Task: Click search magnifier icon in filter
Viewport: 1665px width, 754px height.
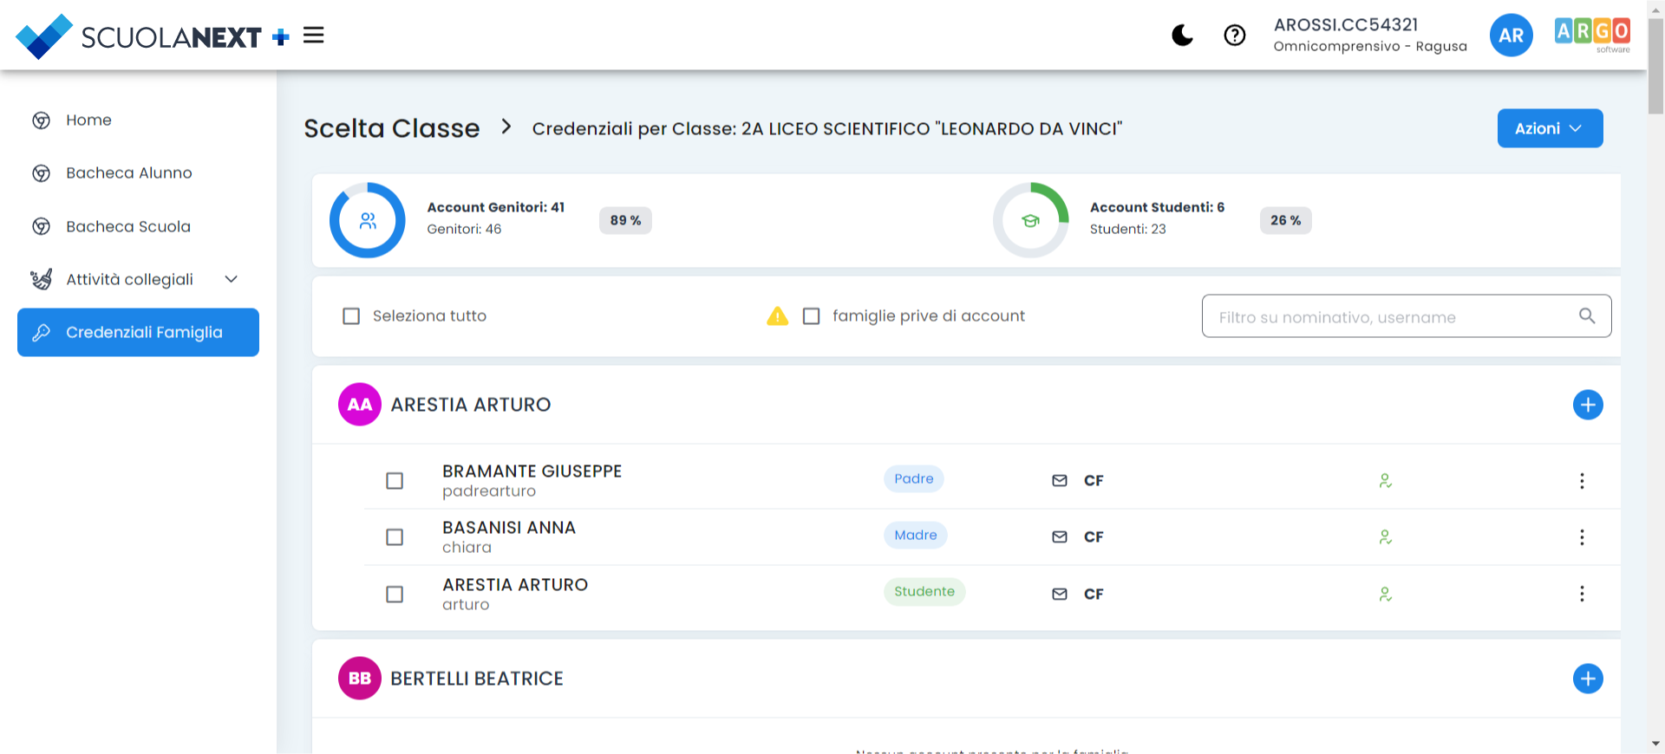Action: [x=1586, y=316]
